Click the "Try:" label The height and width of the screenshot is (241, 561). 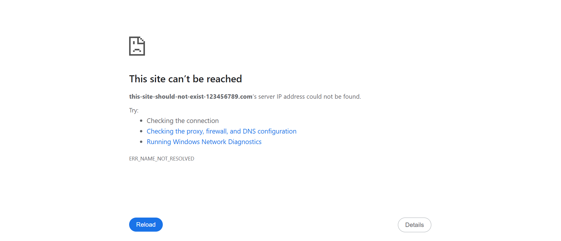134,110
